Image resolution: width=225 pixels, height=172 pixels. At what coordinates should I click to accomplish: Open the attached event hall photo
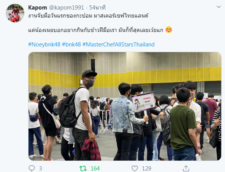[125, 106]
